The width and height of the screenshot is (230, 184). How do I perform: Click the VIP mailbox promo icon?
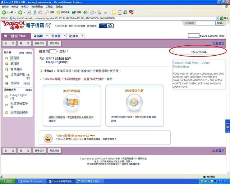coord(72,102)
